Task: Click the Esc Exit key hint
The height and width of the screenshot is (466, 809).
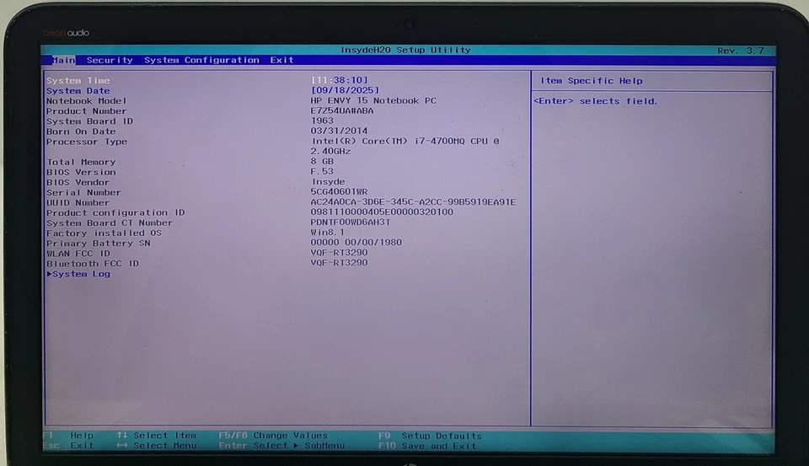Action: 68,446
